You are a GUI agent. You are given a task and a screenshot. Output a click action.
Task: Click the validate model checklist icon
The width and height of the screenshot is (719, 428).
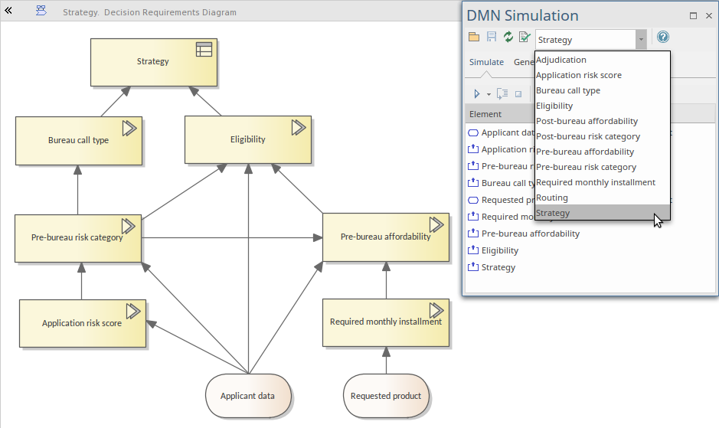click(x=525, y=38)
